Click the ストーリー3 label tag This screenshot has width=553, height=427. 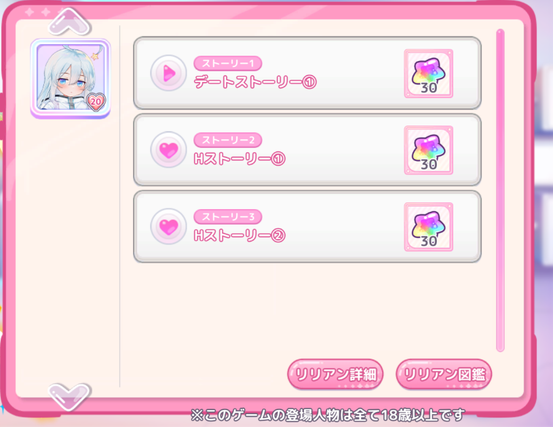click(228, 217)
